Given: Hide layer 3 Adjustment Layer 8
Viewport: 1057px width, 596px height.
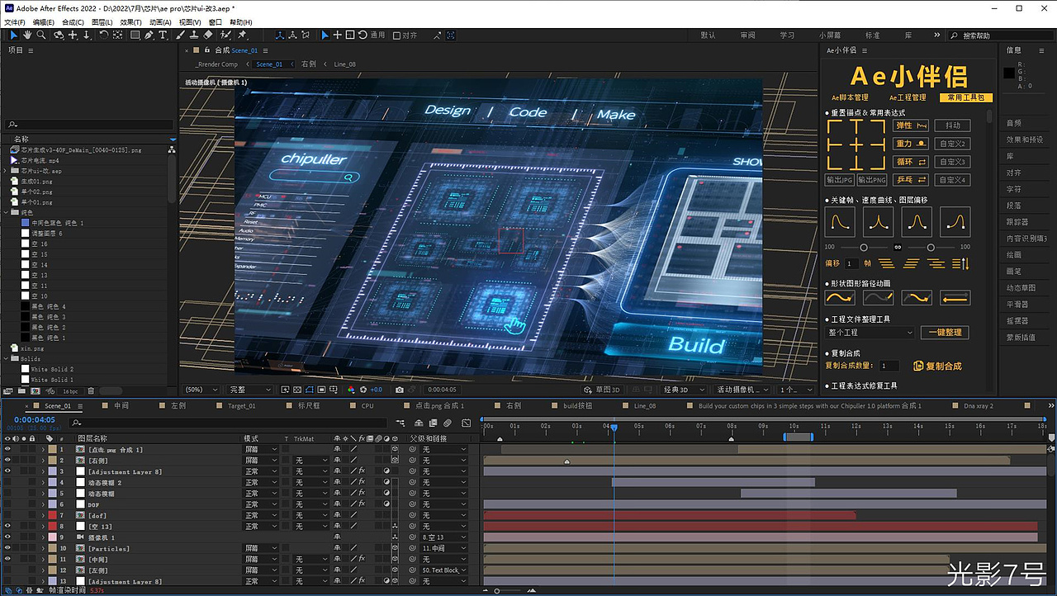Looking at the screenshot, I should (7, 471).
